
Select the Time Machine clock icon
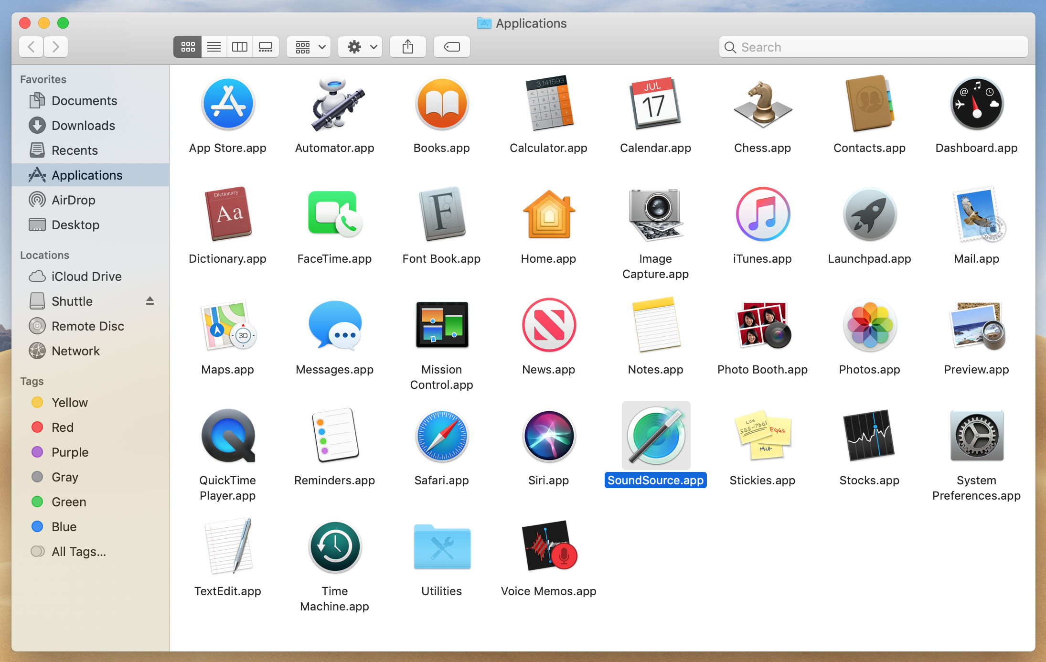pyautogui.click(x=335, y=546)
